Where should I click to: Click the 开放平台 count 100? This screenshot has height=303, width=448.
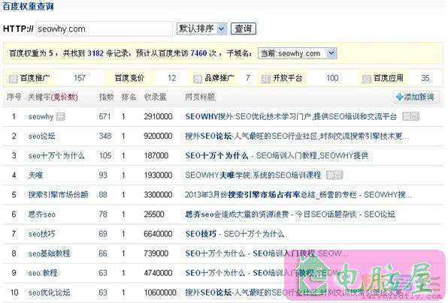coord(332,78)
